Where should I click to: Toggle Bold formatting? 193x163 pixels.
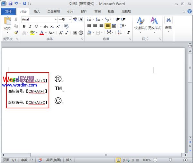[x=24, y=26]
